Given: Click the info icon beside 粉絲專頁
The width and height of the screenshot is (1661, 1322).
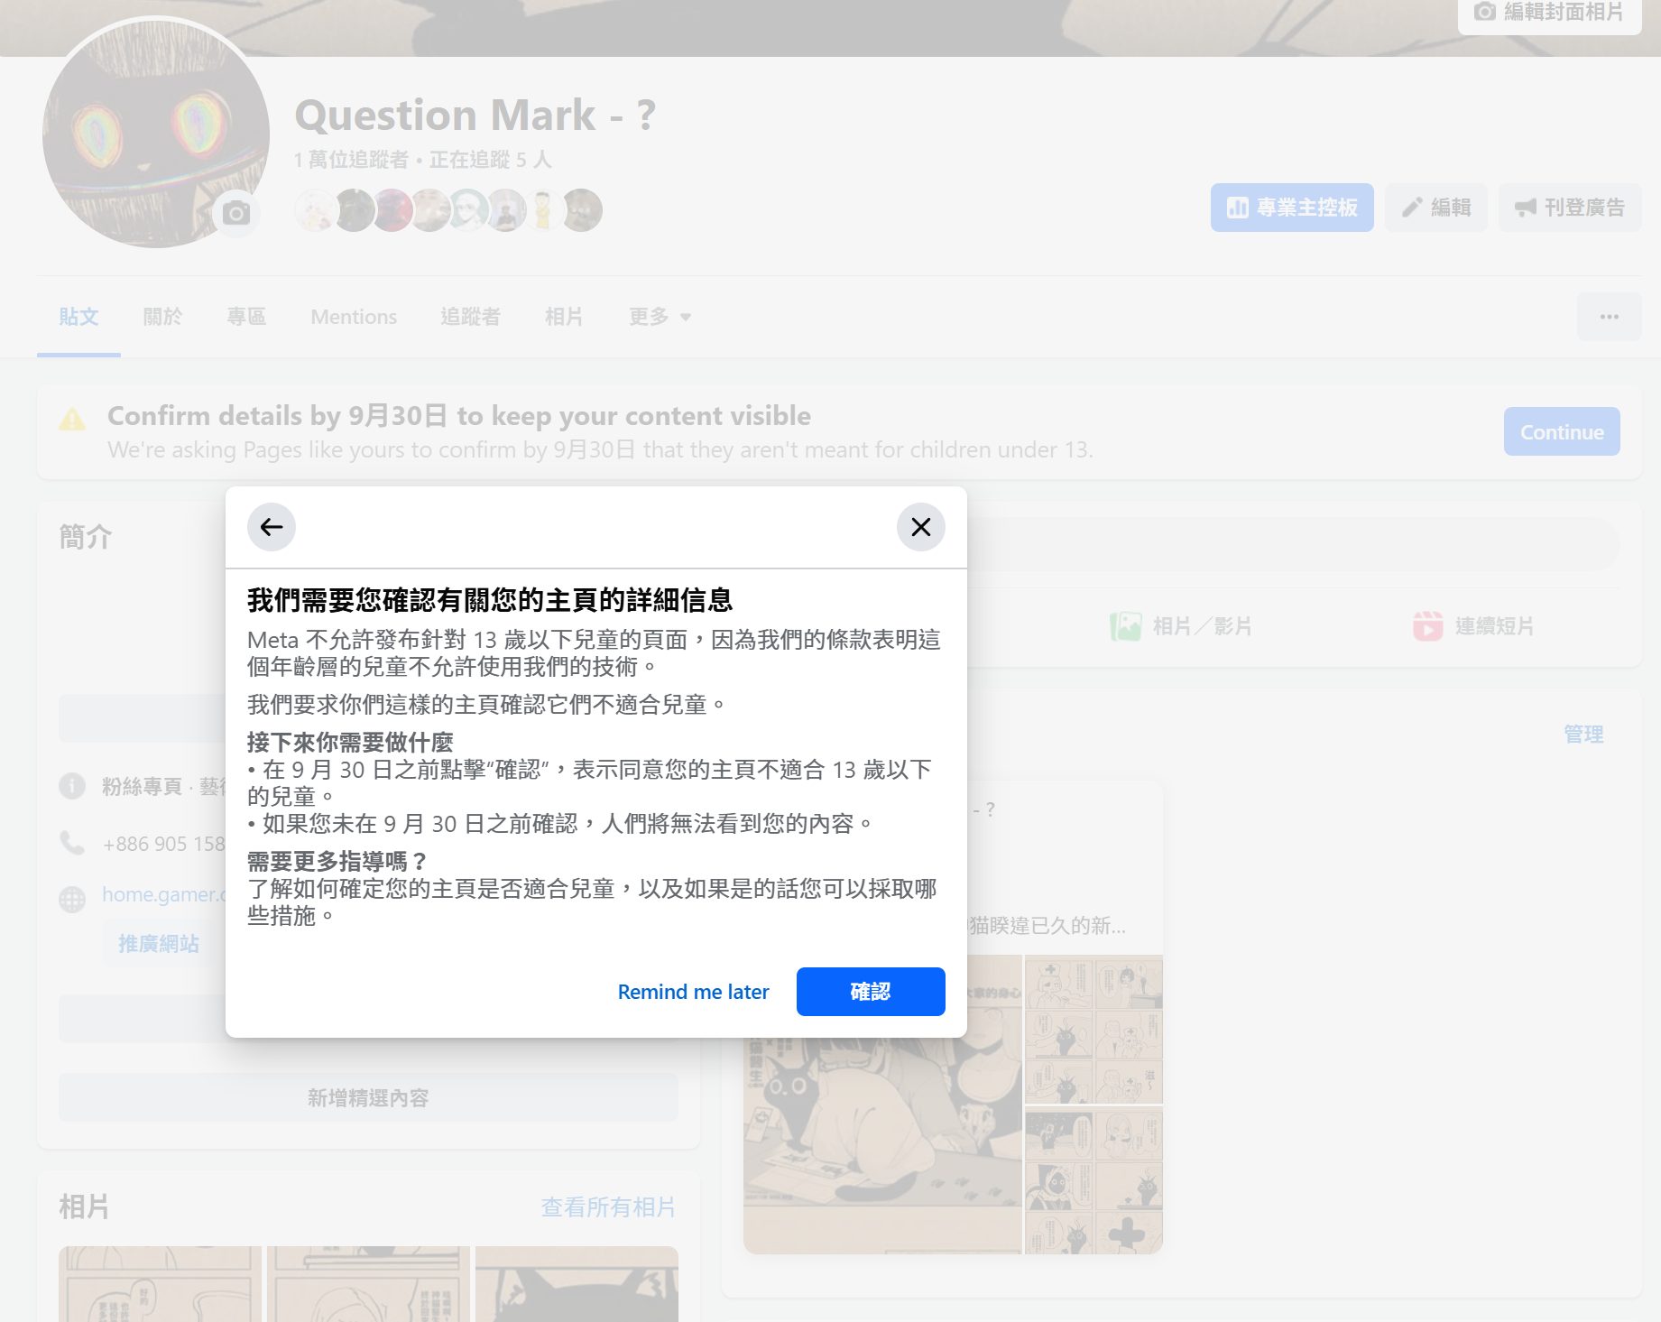Looking at the screenshot, I should 72,786.
